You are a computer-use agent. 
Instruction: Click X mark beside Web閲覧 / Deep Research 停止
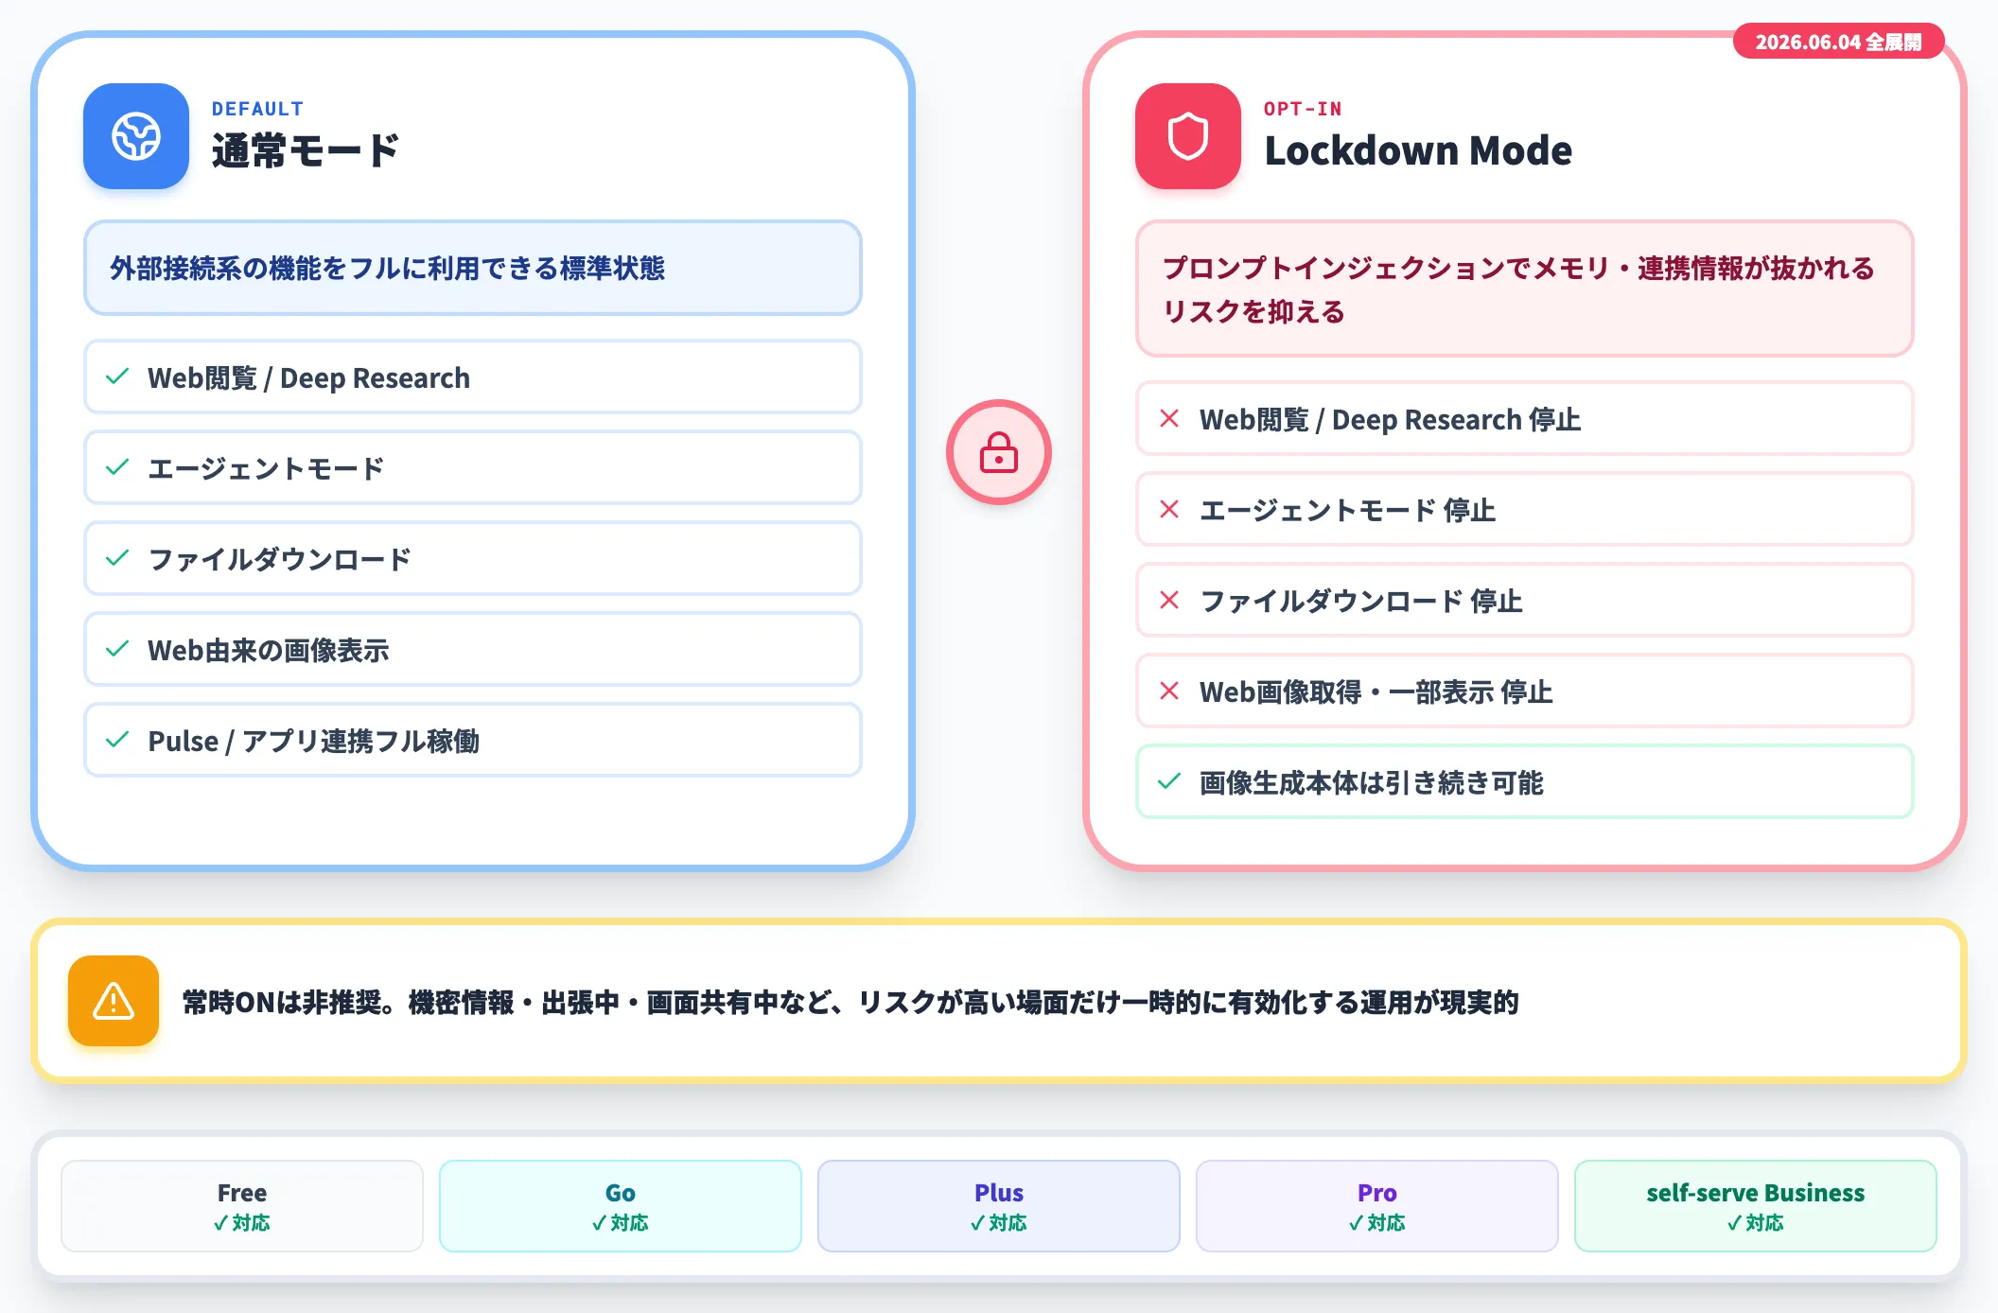tap(1169, 418)
